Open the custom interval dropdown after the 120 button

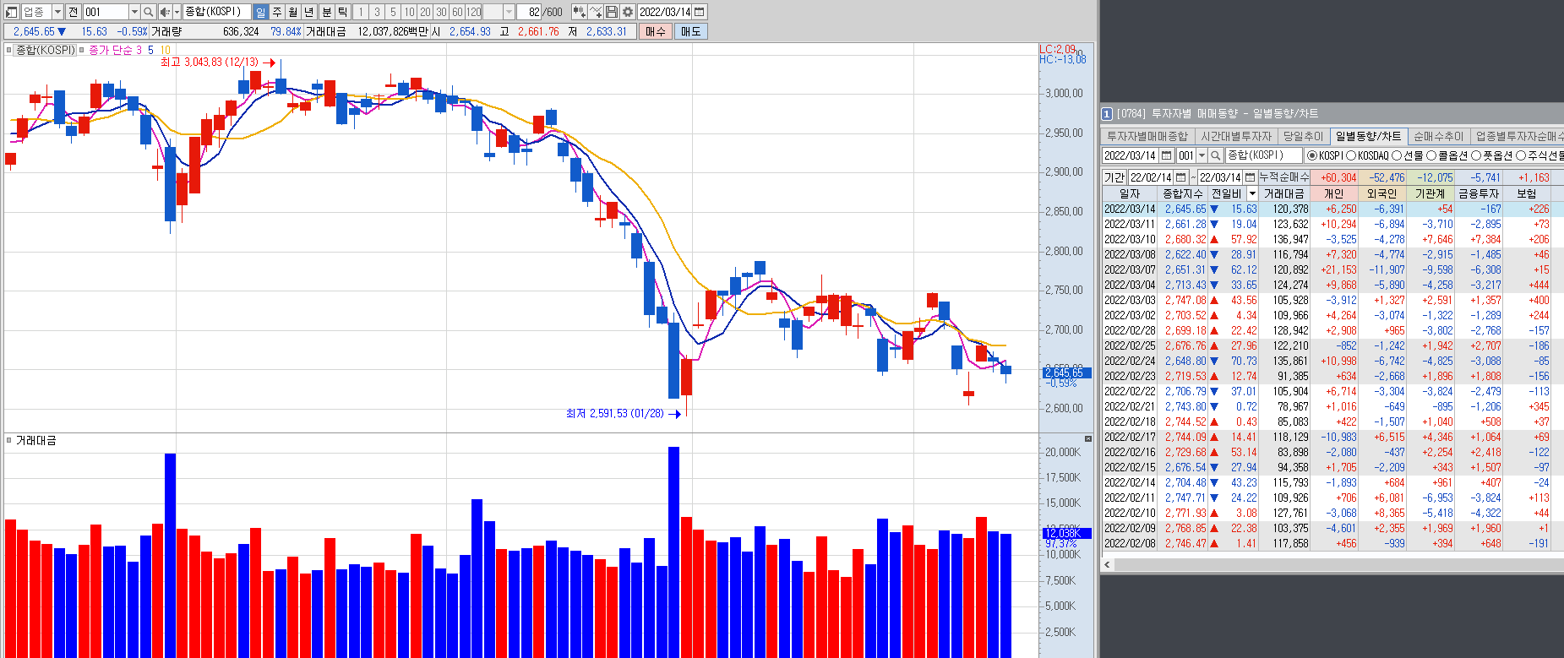click(509, 12)
